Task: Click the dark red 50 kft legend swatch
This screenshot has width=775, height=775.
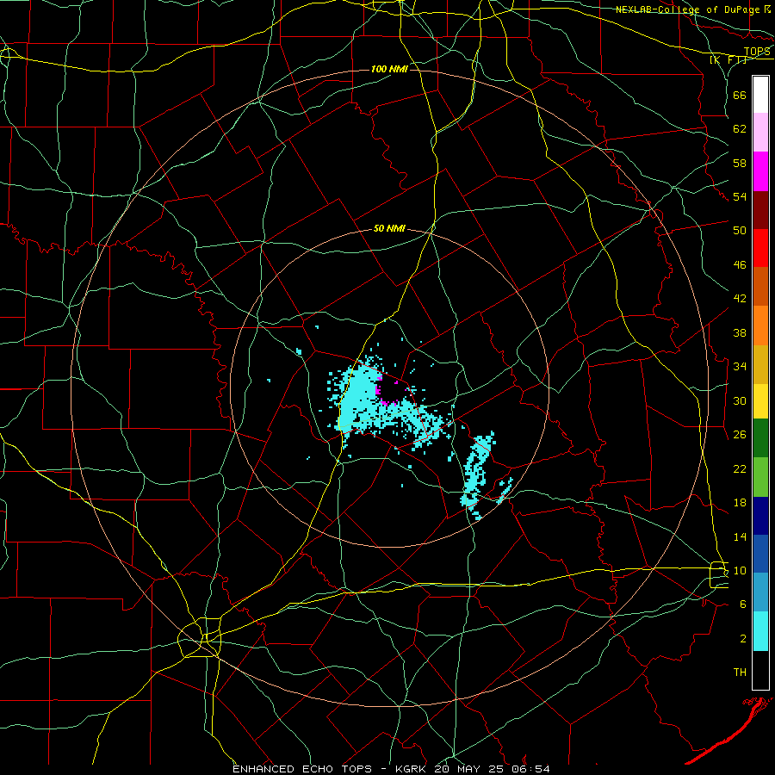Action: point(760,210)
